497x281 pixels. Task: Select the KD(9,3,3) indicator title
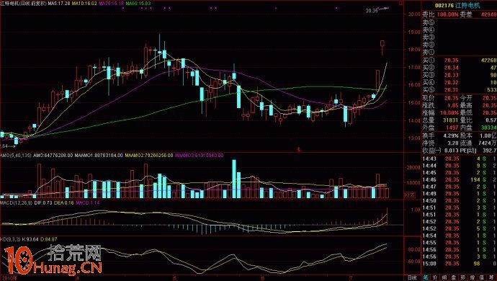(9, 239)
